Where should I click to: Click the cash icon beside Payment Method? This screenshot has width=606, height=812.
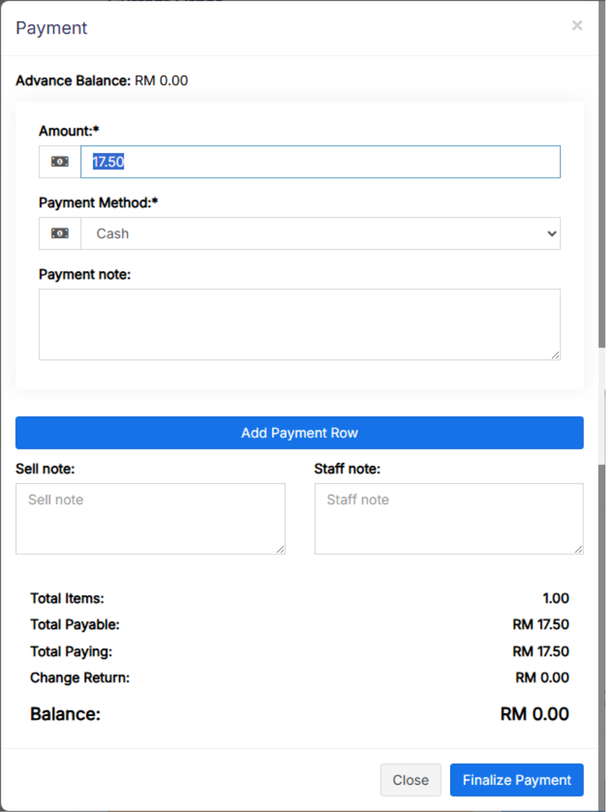(x=60, y=233)
